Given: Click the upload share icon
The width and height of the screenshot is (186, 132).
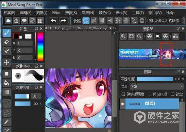Looking at the screenshot, I should click(16, 21).
